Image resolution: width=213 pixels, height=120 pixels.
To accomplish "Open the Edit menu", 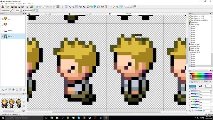I will (6, 4).
